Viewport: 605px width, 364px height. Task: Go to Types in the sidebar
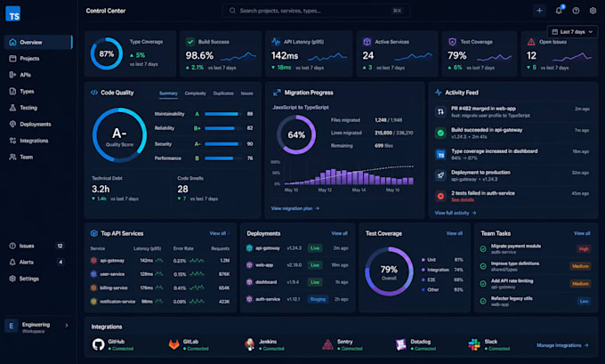tap(37, 92)
